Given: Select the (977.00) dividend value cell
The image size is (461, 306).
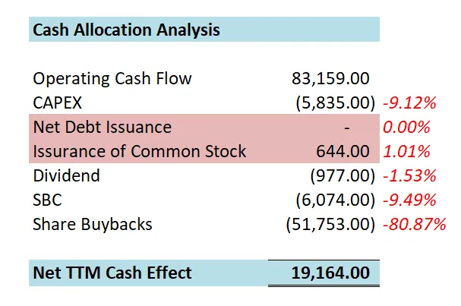Looking at the screenshot, I should [x=343, y=175].
